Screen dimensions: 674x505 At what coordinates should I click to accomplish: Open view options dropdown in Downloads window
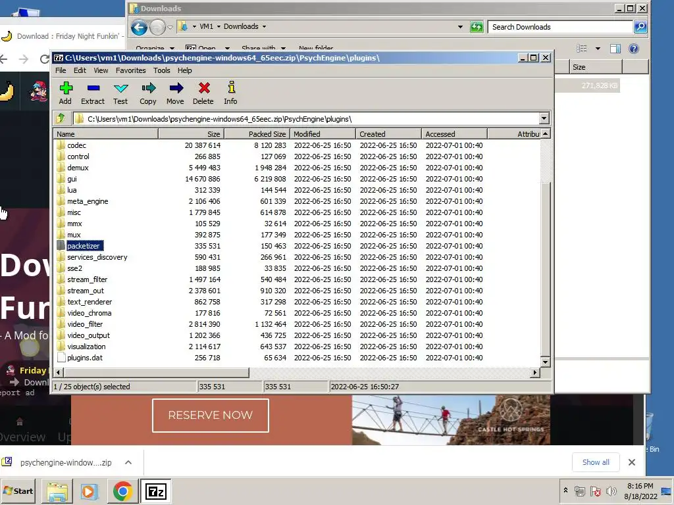click(598, 49)
